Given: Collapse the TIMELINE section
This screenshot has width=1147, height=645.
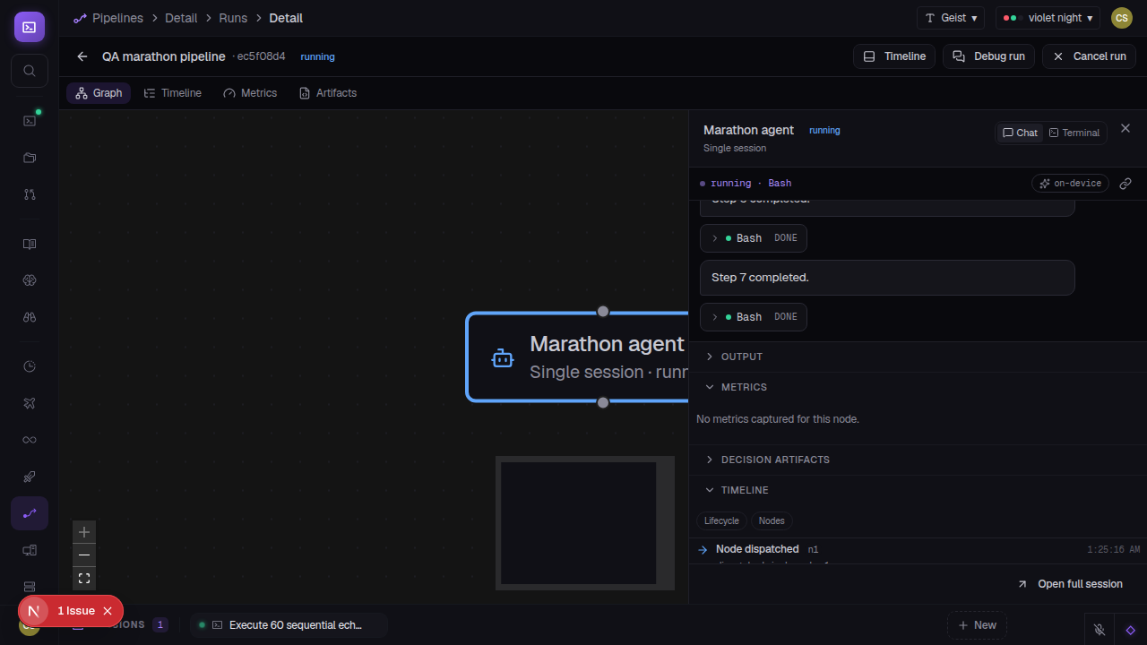Looking at the screenshot, I should [x=918, y=490].
